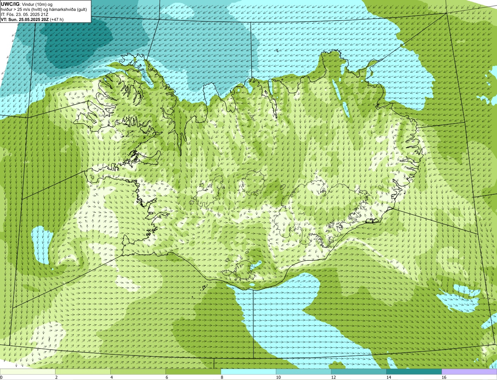497x380 pixels.
Task: Click the line "hviður > 25 m/s (hvítt) og hámarkshviða (gult)"
Action: pyautogui.click(x=44, y=9)
